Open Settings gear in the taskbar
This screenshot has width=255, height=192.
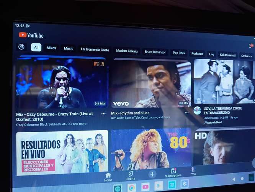pyautogui.click(x=185, y=184)
